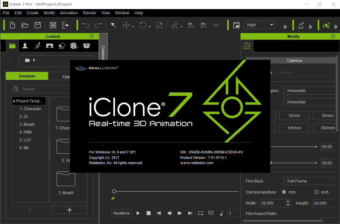Open the second Horizontal dropdown
Viewport: 340px width, 224px height.
310,102
